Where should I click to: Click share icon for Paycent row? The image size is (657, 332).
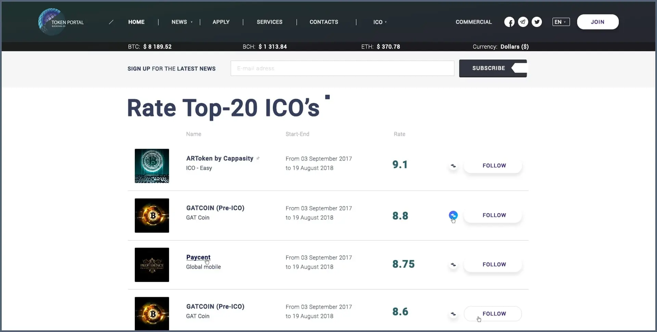[x=453, y=265]
